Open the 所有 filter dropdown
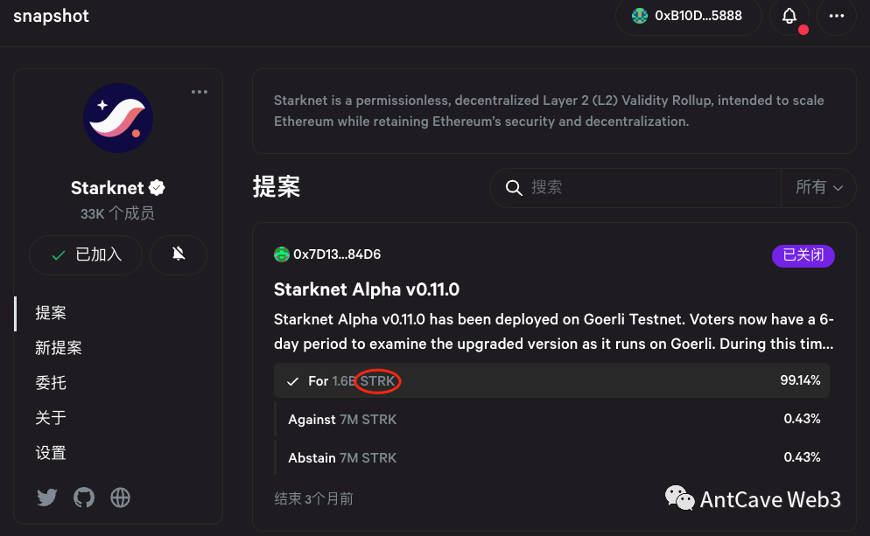The height and width of the screenshot is (536, 870). tap(818, 187)
